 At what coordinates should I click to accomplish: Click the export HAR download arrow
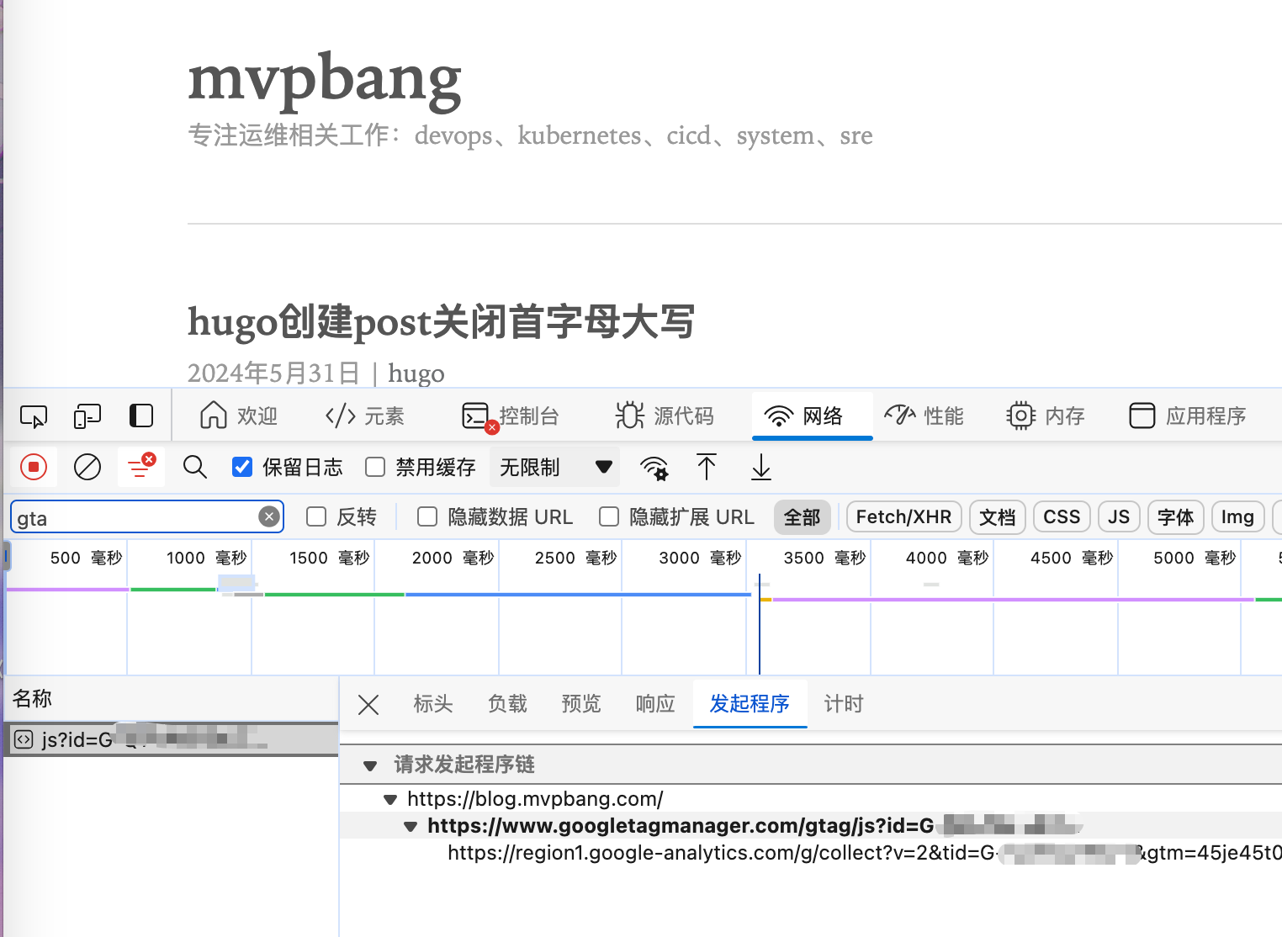(x=761, y=467)
